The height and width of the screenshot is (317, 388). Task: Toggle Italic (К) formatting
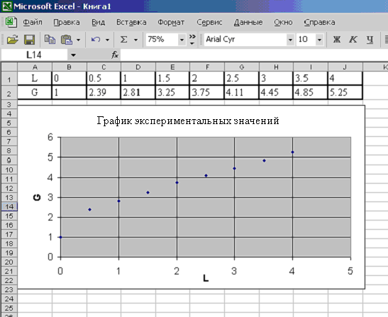pyautogui.click(x=353, y=40)
